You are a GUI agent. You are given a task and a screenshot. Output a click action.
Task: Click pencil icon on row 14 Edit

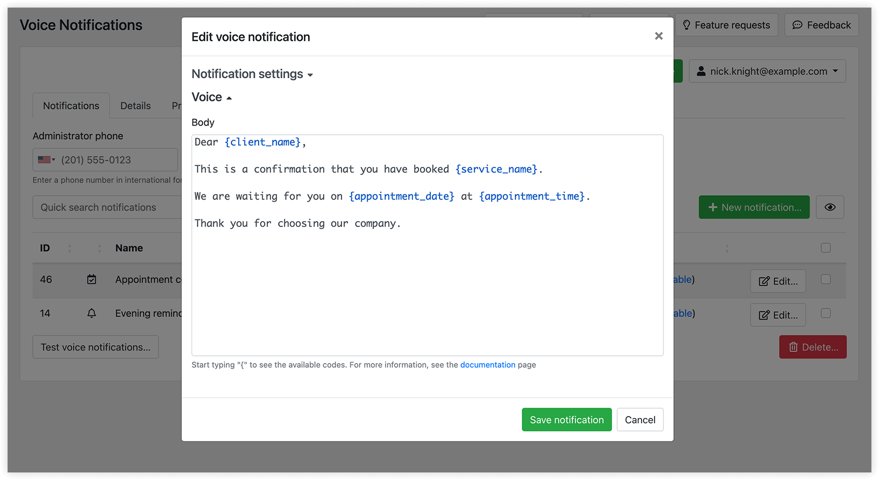[x=764, y=315]
